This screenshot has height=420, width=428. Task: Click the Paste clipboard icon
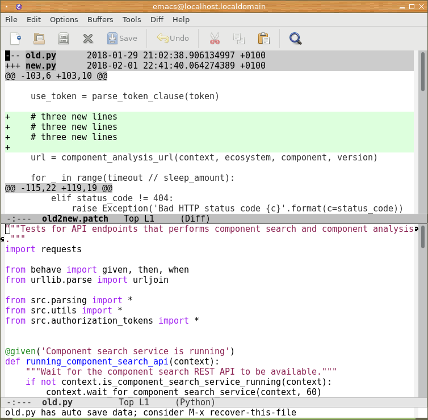pyautogui.click(x=263, y=39)
